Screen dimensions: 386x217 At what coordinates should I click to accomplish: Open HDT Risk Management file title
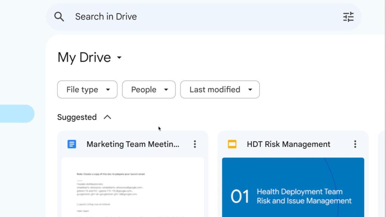coord(288,144)
